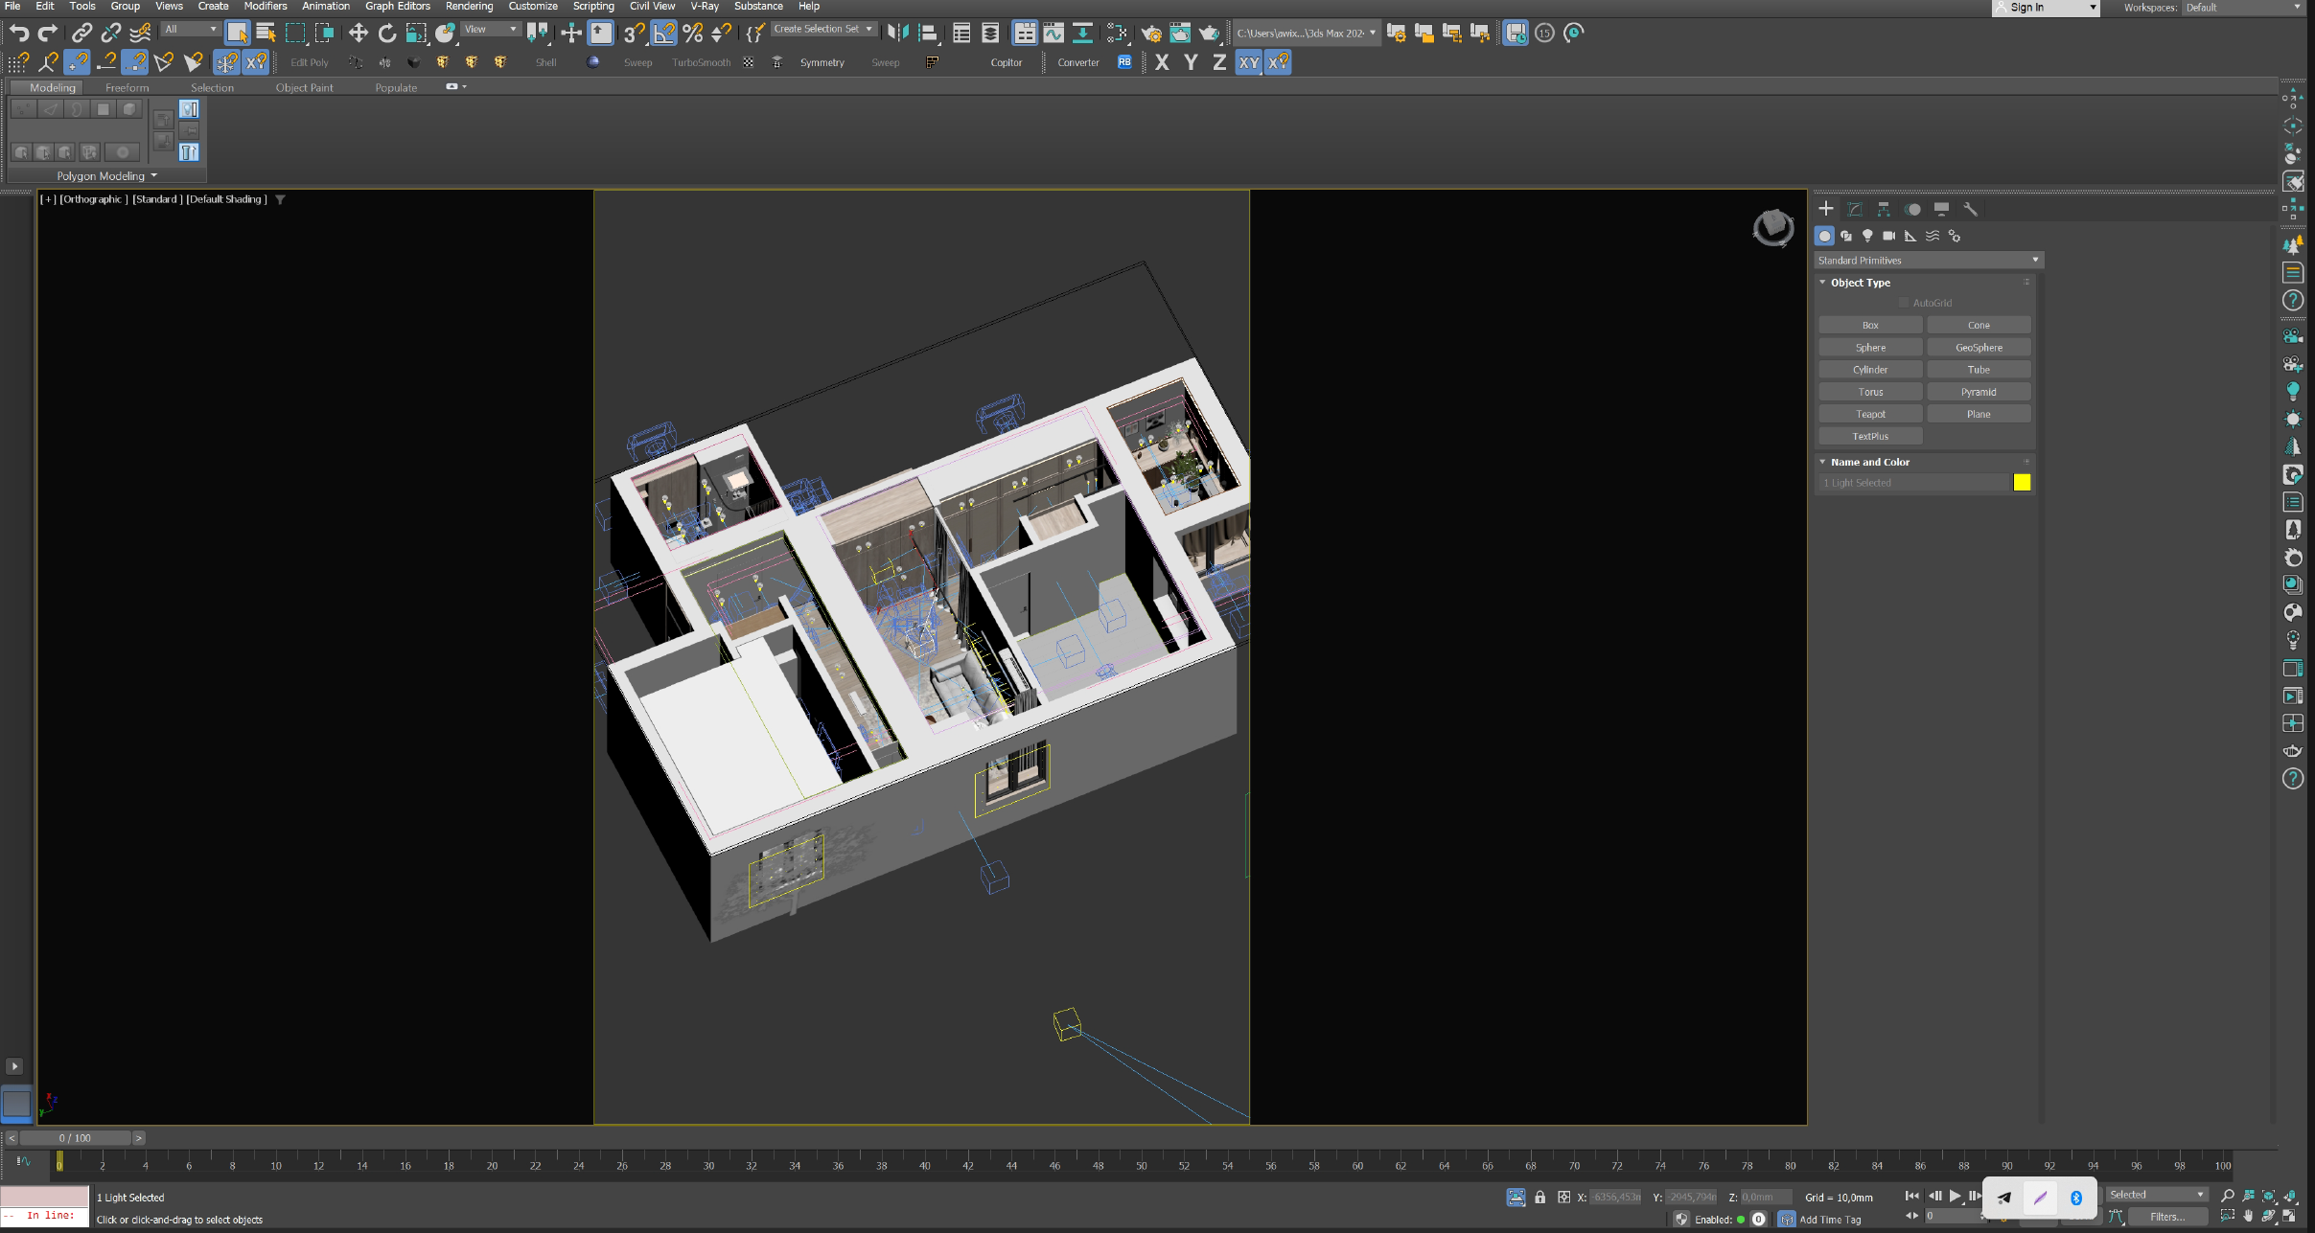Image resolution: width=2315 pixels, height=1233 pixels.
Task: Open the Create Selection Set dropdown
Action: click(x=822, y=30)
